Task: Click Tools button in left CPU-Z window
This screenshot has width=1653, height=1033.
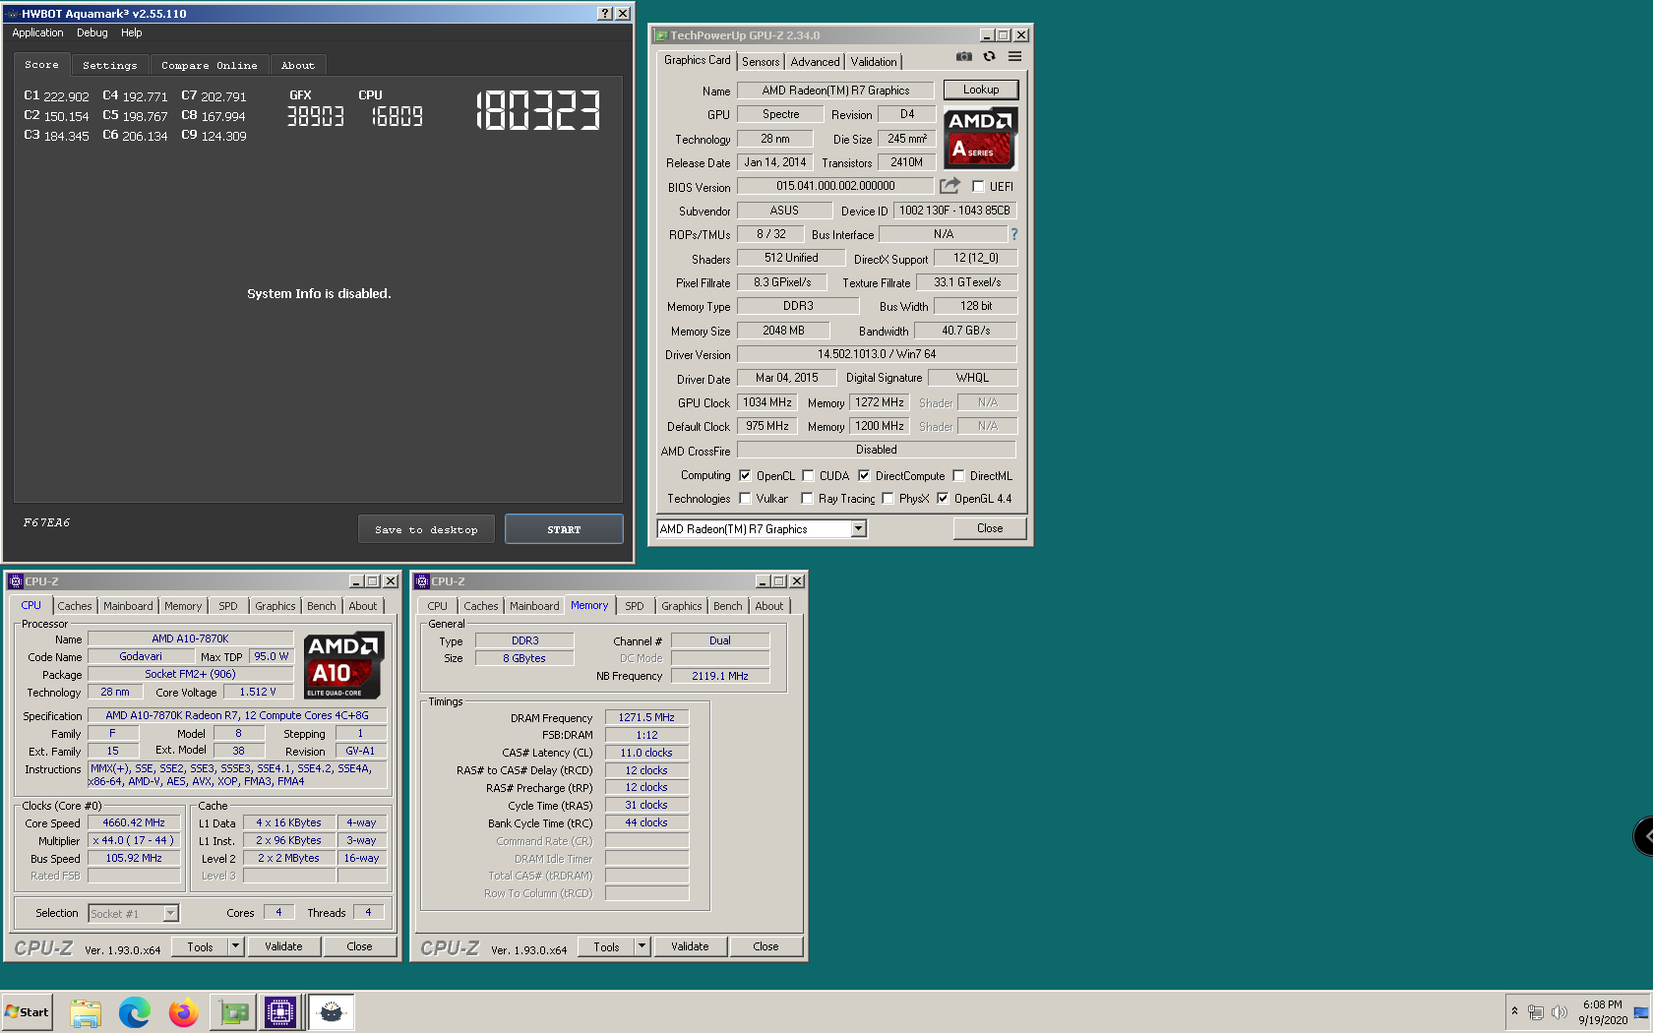Action: (x=201, y=946)
